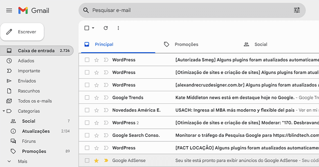319x167 pixels.
Task: Open the Otimização de sites plugins email
Action: coord(199,73)
